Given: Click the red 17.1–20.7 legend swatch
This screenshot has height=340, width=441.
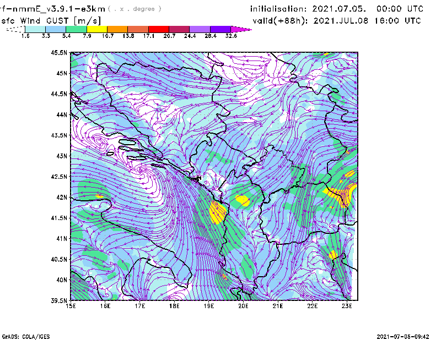Looking at the screenshot, I should tap(159, 29).
